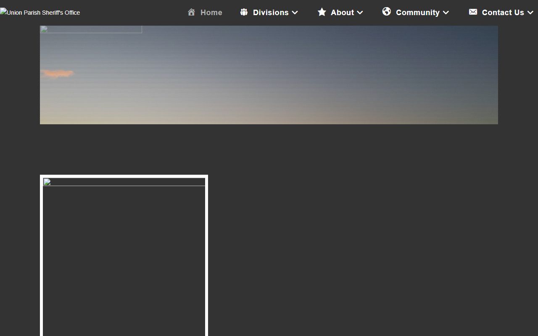Click broken image icon inside white-framed box
Viewport: 538px width, 336px height.
pyautogui.click(x=47, y=182)
